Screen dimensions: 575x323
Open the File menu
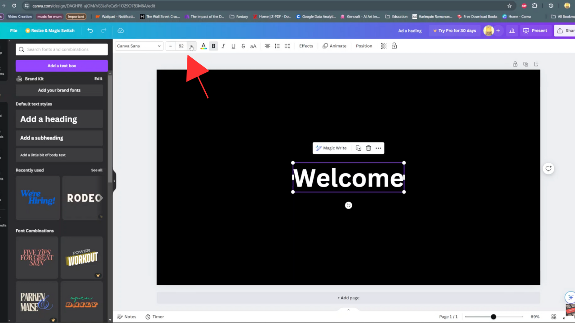pos(13,31)
